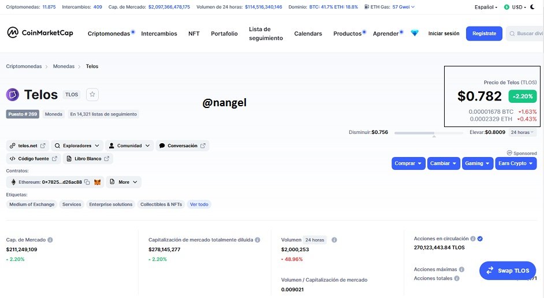Open the Portafolio menu item
Viewport: 544px width, 298px height.
point(224,33)
